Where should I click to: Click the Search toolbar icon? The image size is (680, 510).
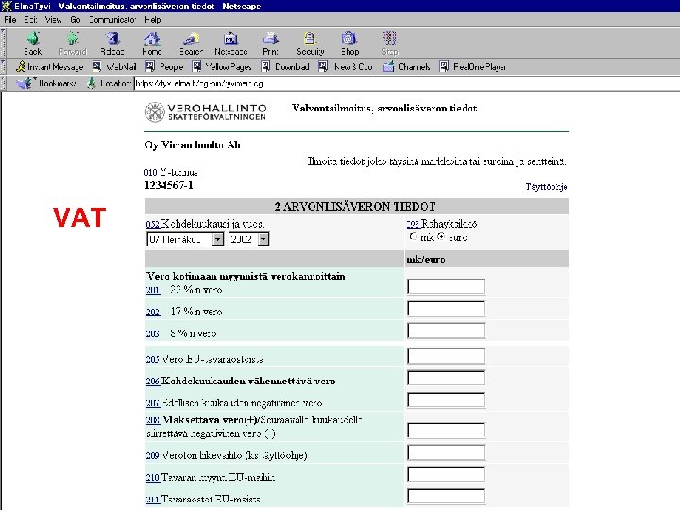191,43
